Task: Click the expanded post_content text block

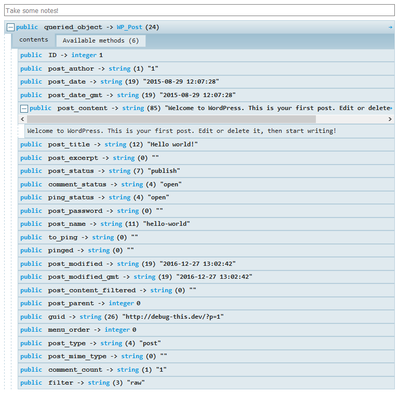Action: point(209,131)
